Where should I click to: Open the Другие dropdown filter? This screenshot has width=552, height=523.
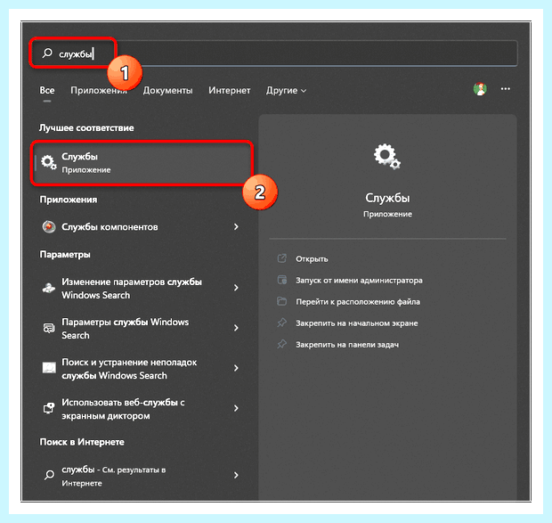click(x=286, y=90)
